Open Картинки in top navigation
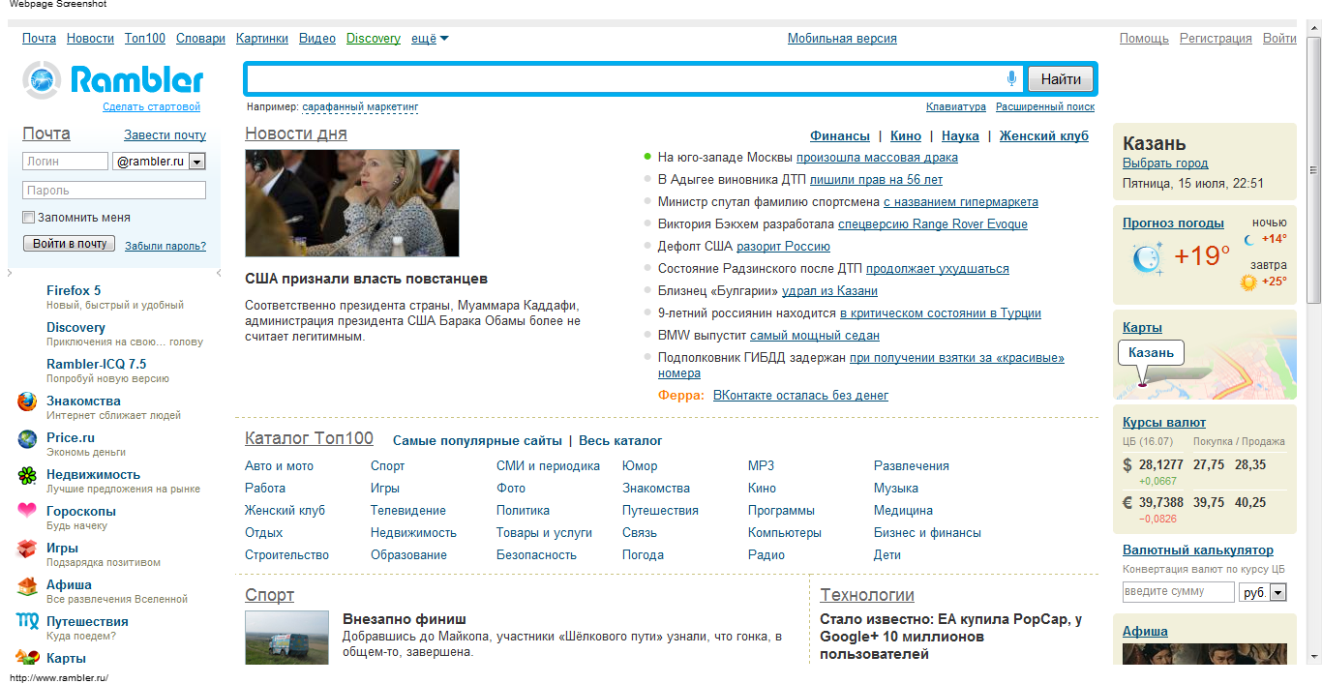The width and height of the screenshot is (1322, 684). click(262, 39)
